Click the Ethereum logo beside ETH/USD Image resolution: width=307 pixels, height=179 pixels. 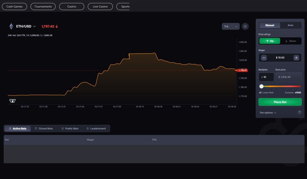point(11,26)
